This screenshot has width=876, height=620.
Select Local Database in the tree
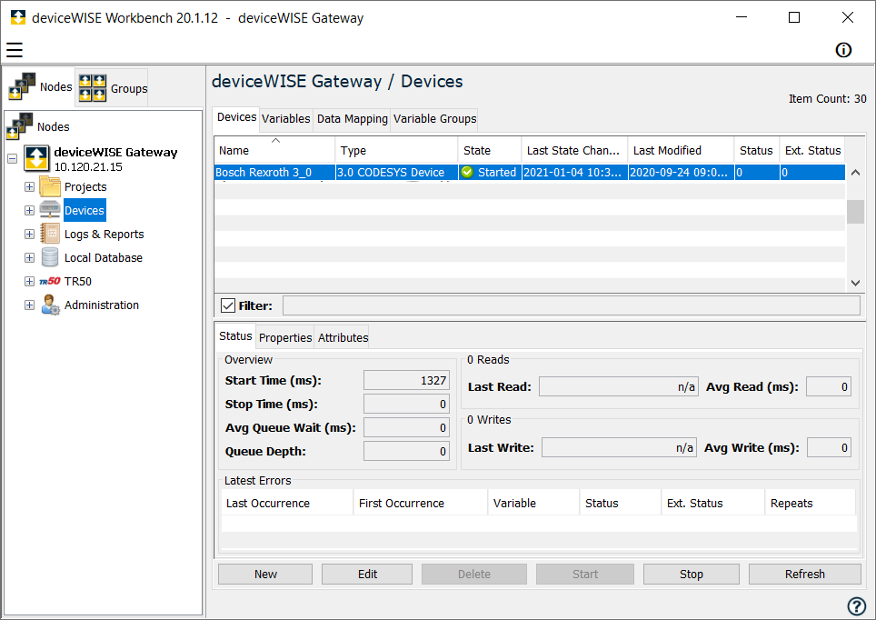coord(104,258)
